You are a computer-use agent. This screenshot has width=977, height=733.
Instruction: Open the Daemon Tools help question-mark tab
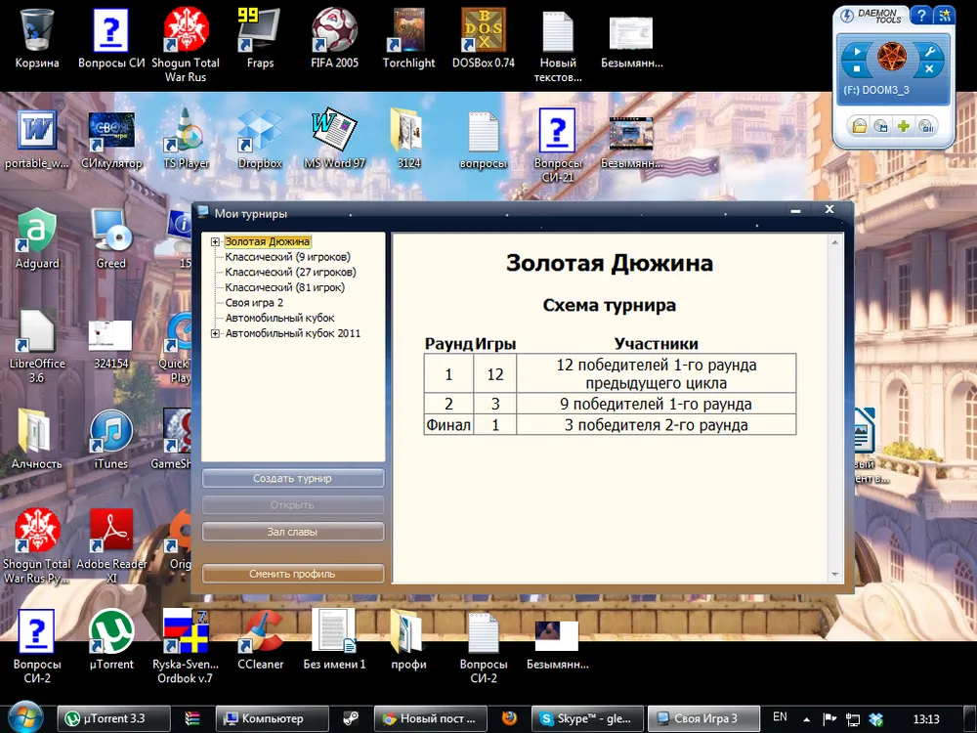click(x=920, y=15)
